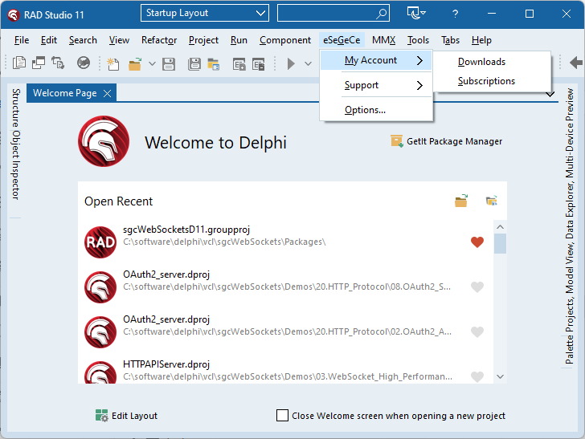The image size is (585, 439).
Task: Open GetIt Package Manager link
Action: click(x=446, y=141)
